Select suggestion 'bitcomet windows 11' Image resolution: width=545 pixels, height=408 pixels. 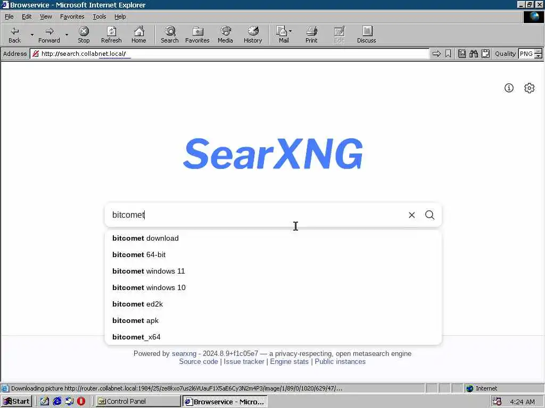(273, 271)
